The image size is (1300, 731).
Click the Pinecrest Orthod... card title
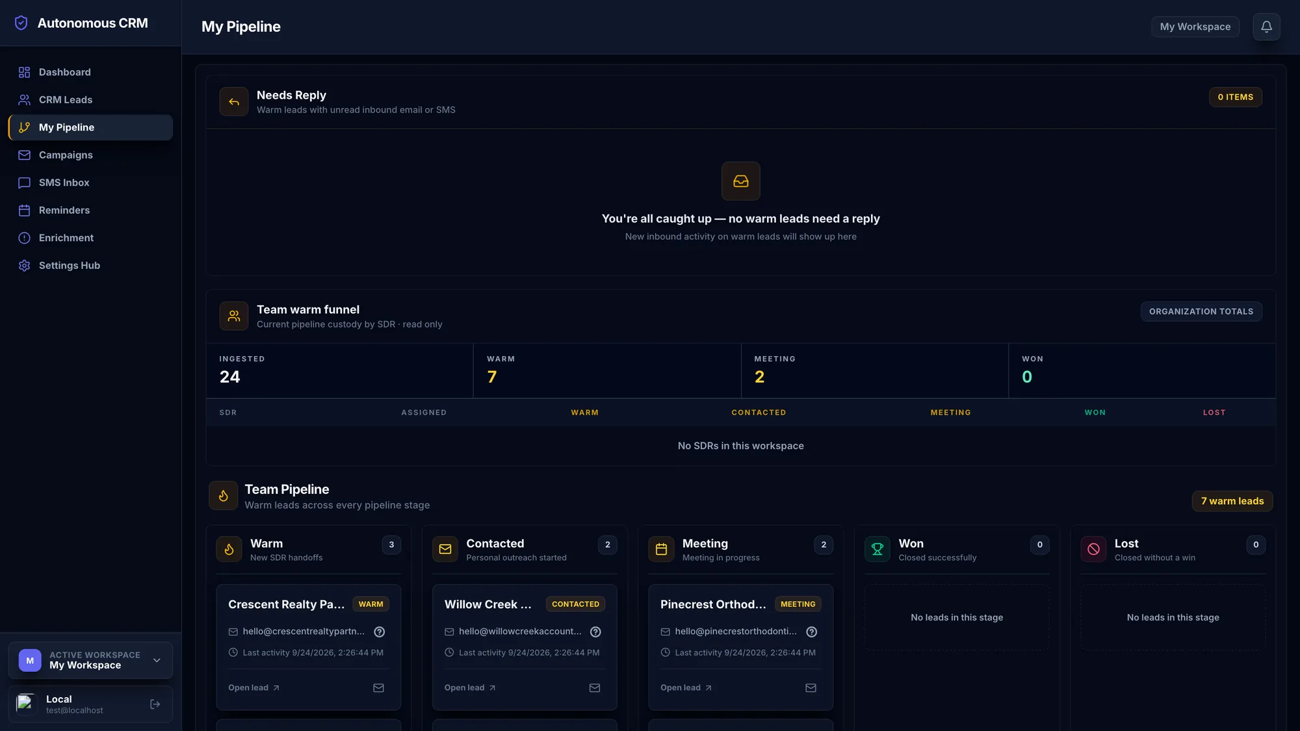coord(713,604)
